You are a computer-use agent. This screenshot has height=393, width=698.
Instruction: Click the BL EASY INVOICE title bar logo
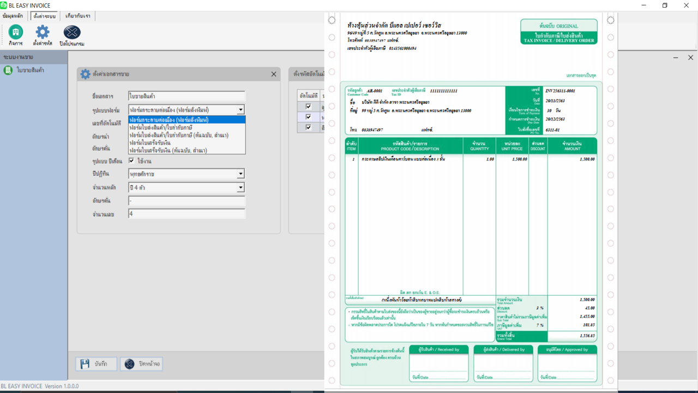(x=4, y=5)
